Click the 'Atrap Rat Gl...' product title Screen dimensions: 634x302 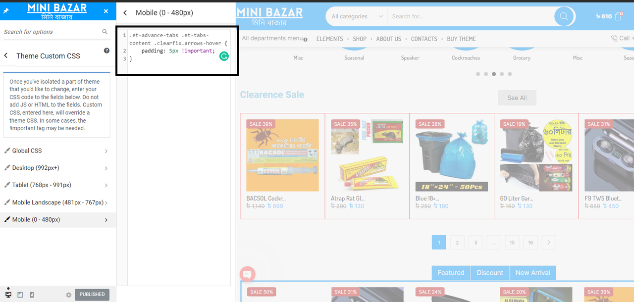(x=347, y=199)
